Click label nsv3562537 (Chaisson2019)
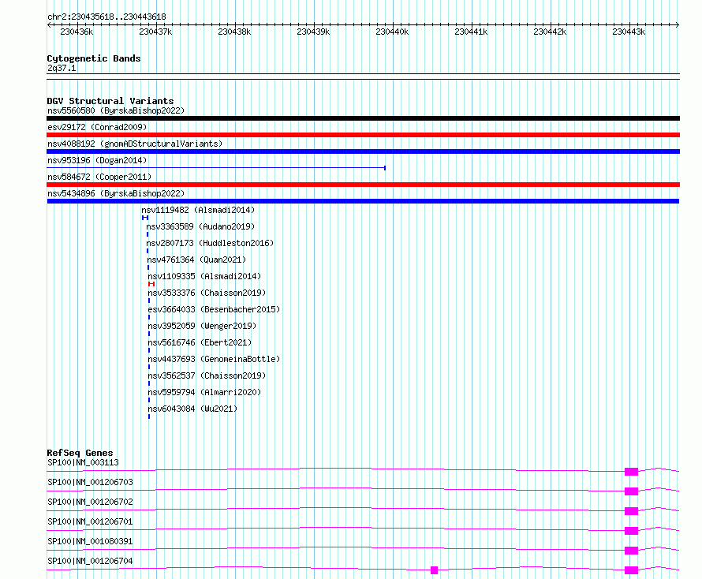This screenshot has height=579, width=702. [x=207, y=375]
